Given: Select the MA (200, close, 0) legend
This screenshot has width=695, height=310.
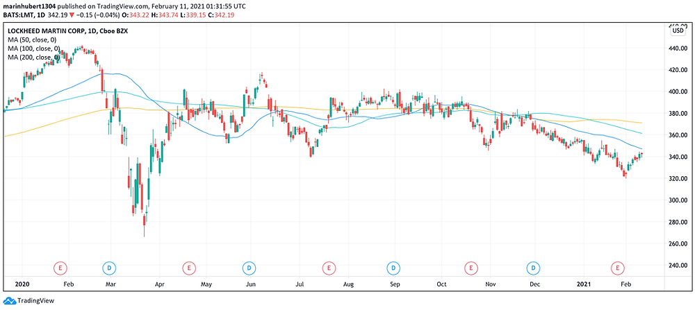Looking at the screenshot, I should 34,57.
